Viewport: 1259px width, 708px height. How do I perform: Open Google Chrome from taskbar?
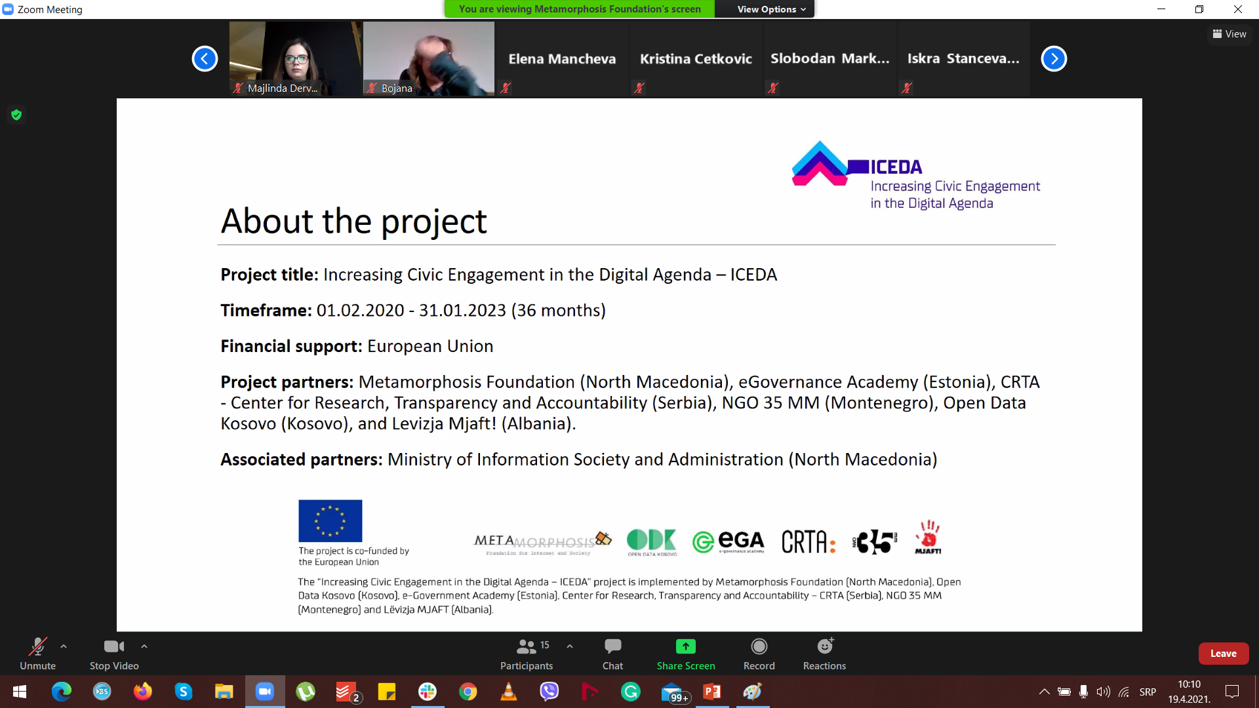468,692
